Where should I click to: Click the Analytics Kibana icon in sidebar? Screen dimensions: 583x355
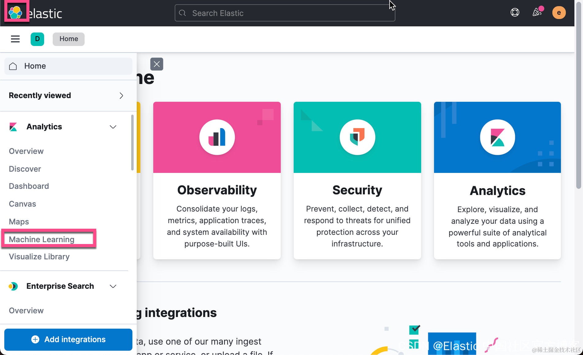tap(13, 127)
